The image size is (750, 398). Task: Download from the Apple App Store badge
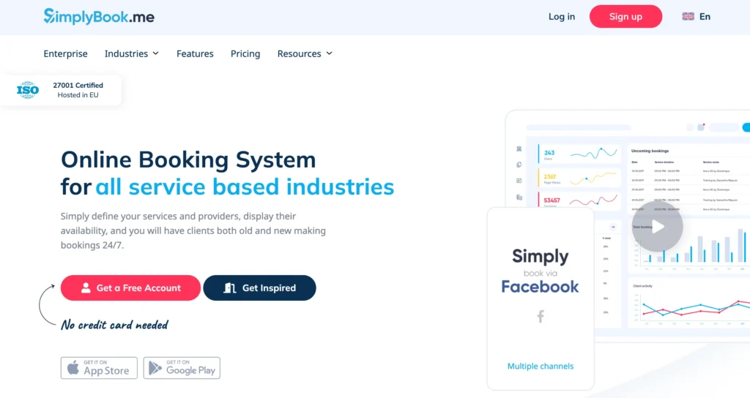pos(99,368)
